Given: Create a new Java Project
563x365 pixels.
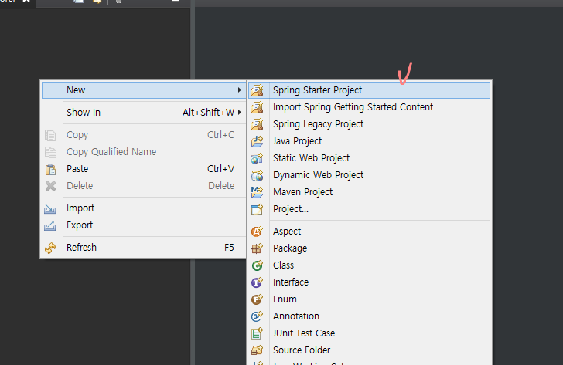Looking at the screenshot, I should tap(369, 141).
